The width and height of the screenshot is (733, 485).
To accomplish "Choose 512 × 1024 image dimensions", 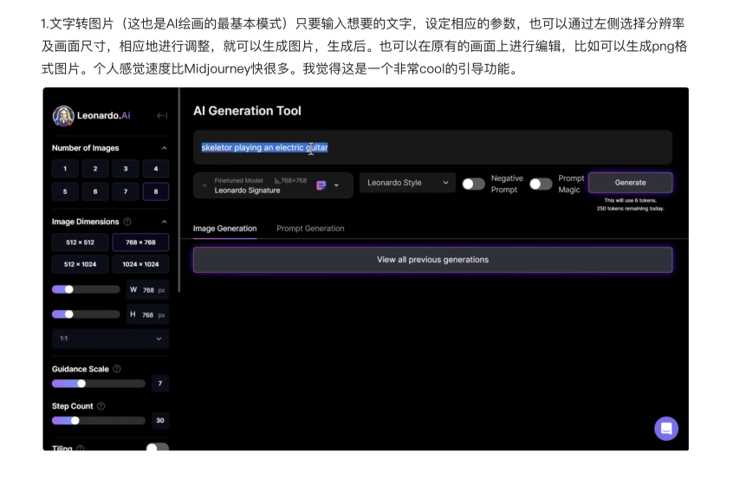I will point(80,264).
